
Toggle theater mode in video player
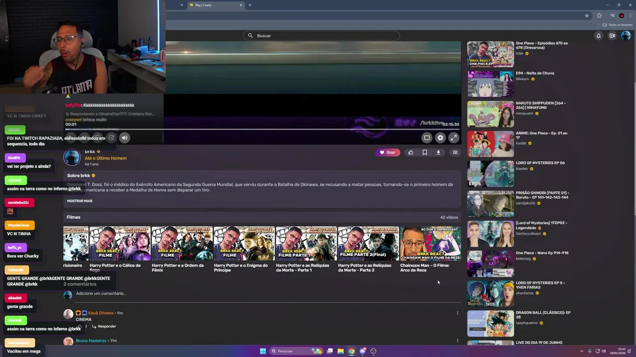click(x=427, y=138)
